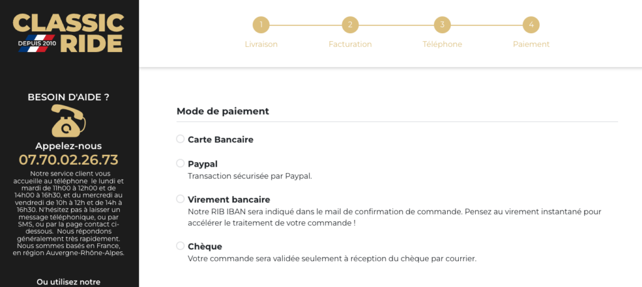Click the Carte Bancaire label text
Screen dimensions: 642x287
pos(221,140)
